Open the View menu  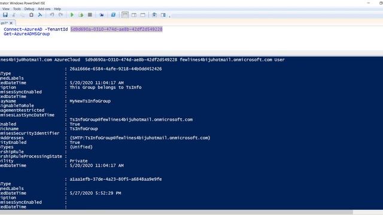pos(6,9)
